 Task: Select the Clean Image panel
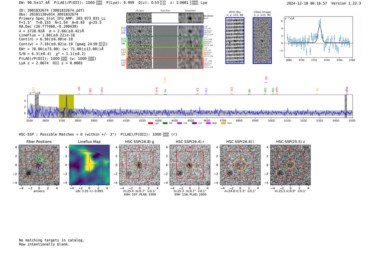262,40
